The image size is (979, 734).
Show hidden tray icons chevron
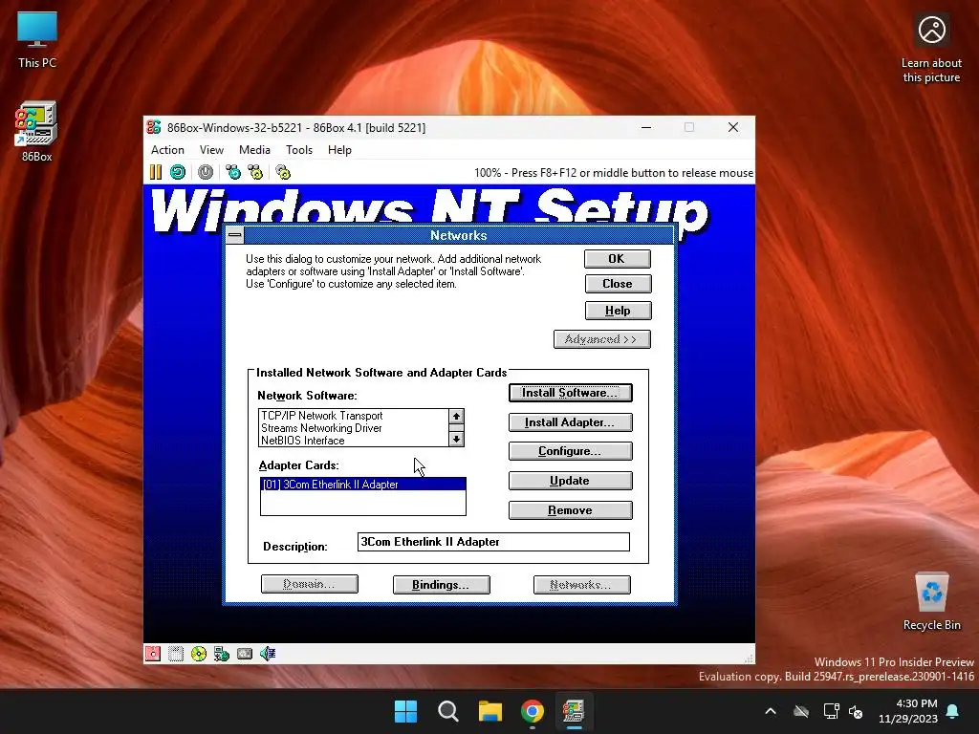click(x=771, y=711)
